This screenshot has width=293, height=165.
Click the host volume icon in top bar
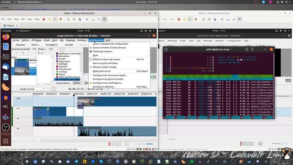pyautogui.click(x=282, y=2)
